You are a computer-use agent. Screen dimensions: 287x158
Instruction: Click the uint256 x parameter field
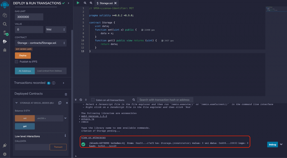click(49, 118)
